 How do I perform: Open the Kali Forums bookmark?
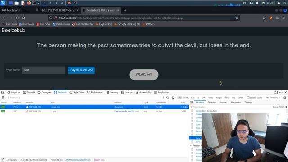[x=61, y=24]
